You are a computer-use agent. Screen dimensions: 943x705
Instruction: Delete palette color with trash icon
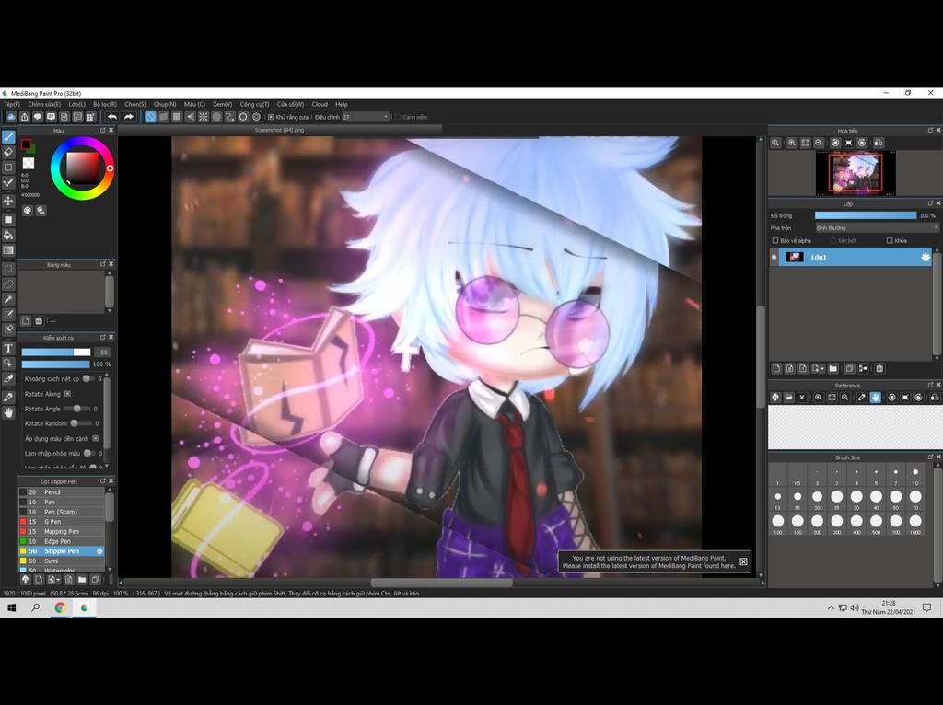point(39,321)
